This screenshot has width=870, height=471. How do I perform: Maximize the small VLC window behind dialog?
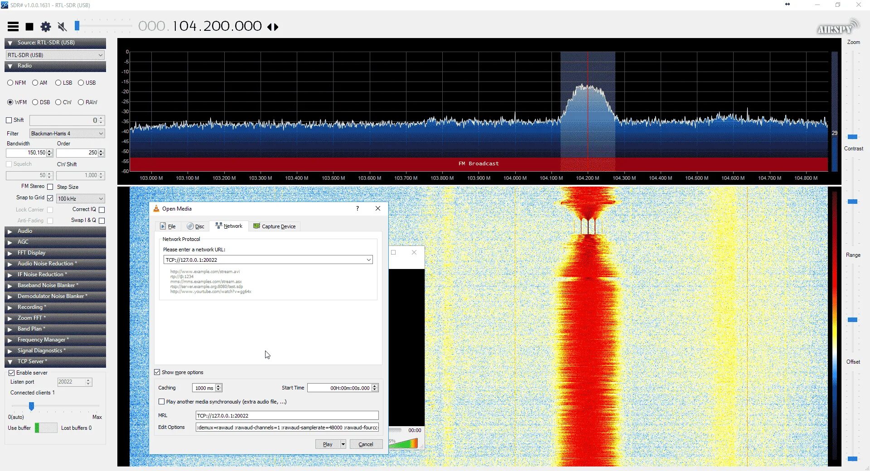tap(393, 252)
